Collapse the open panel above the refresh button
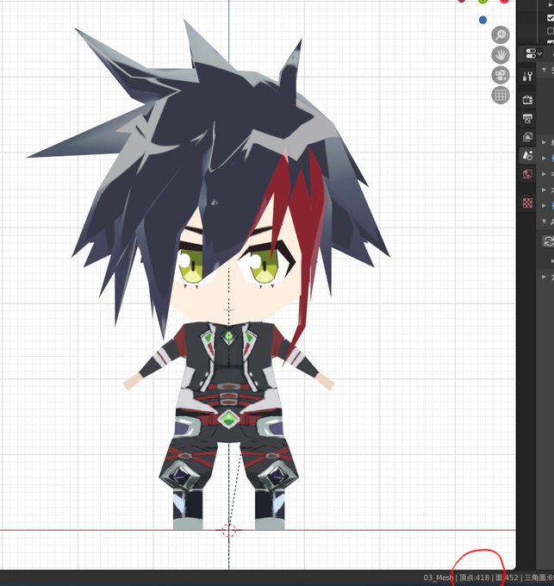Screen dimensions: 554x586 [x=544, y=221]
